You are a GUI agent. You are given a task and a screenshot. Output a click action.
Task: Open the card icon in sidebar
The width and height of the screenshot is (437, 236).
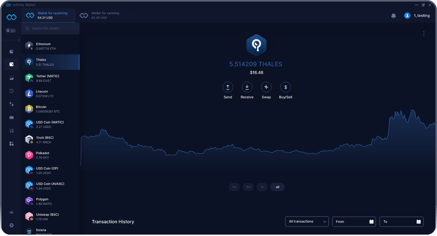coord(11,117)
